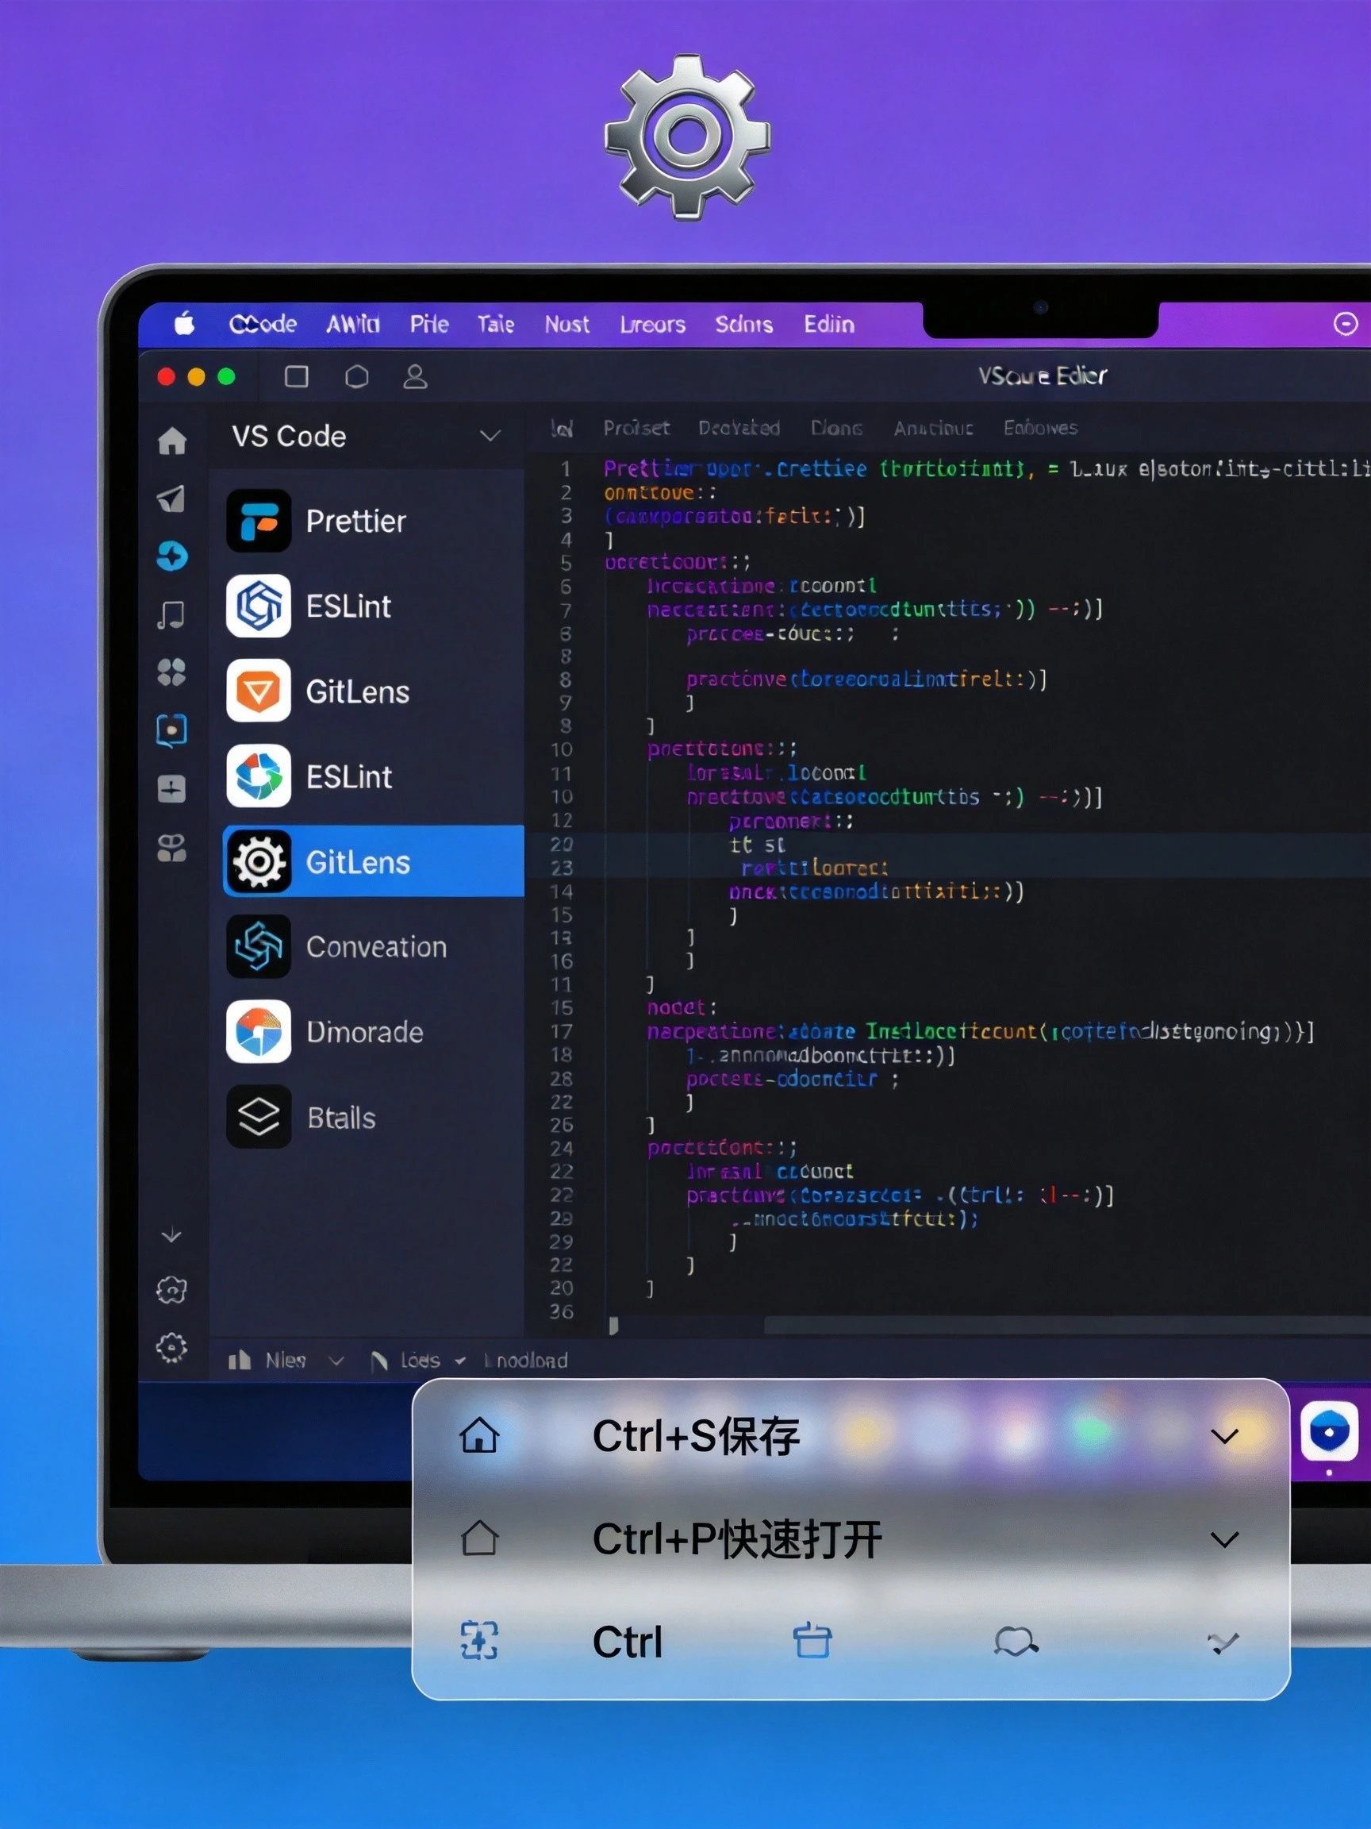Screen dimensions: 1371x1829
Task: Switch to the Dians tab
Action: point(836,429)
